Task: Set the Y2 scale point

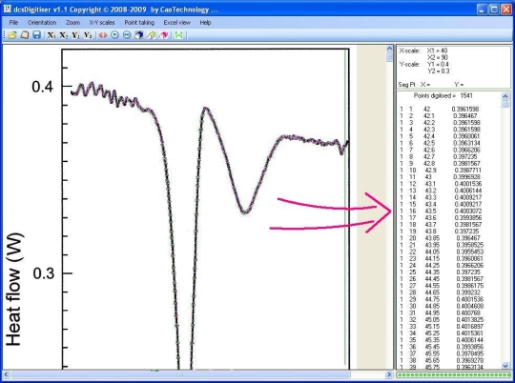Action: coord(88,35)
